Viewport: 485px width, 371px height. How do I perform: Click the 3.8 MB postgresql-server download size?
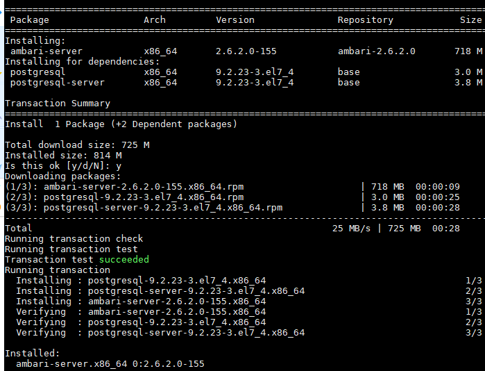coord(388,208)
